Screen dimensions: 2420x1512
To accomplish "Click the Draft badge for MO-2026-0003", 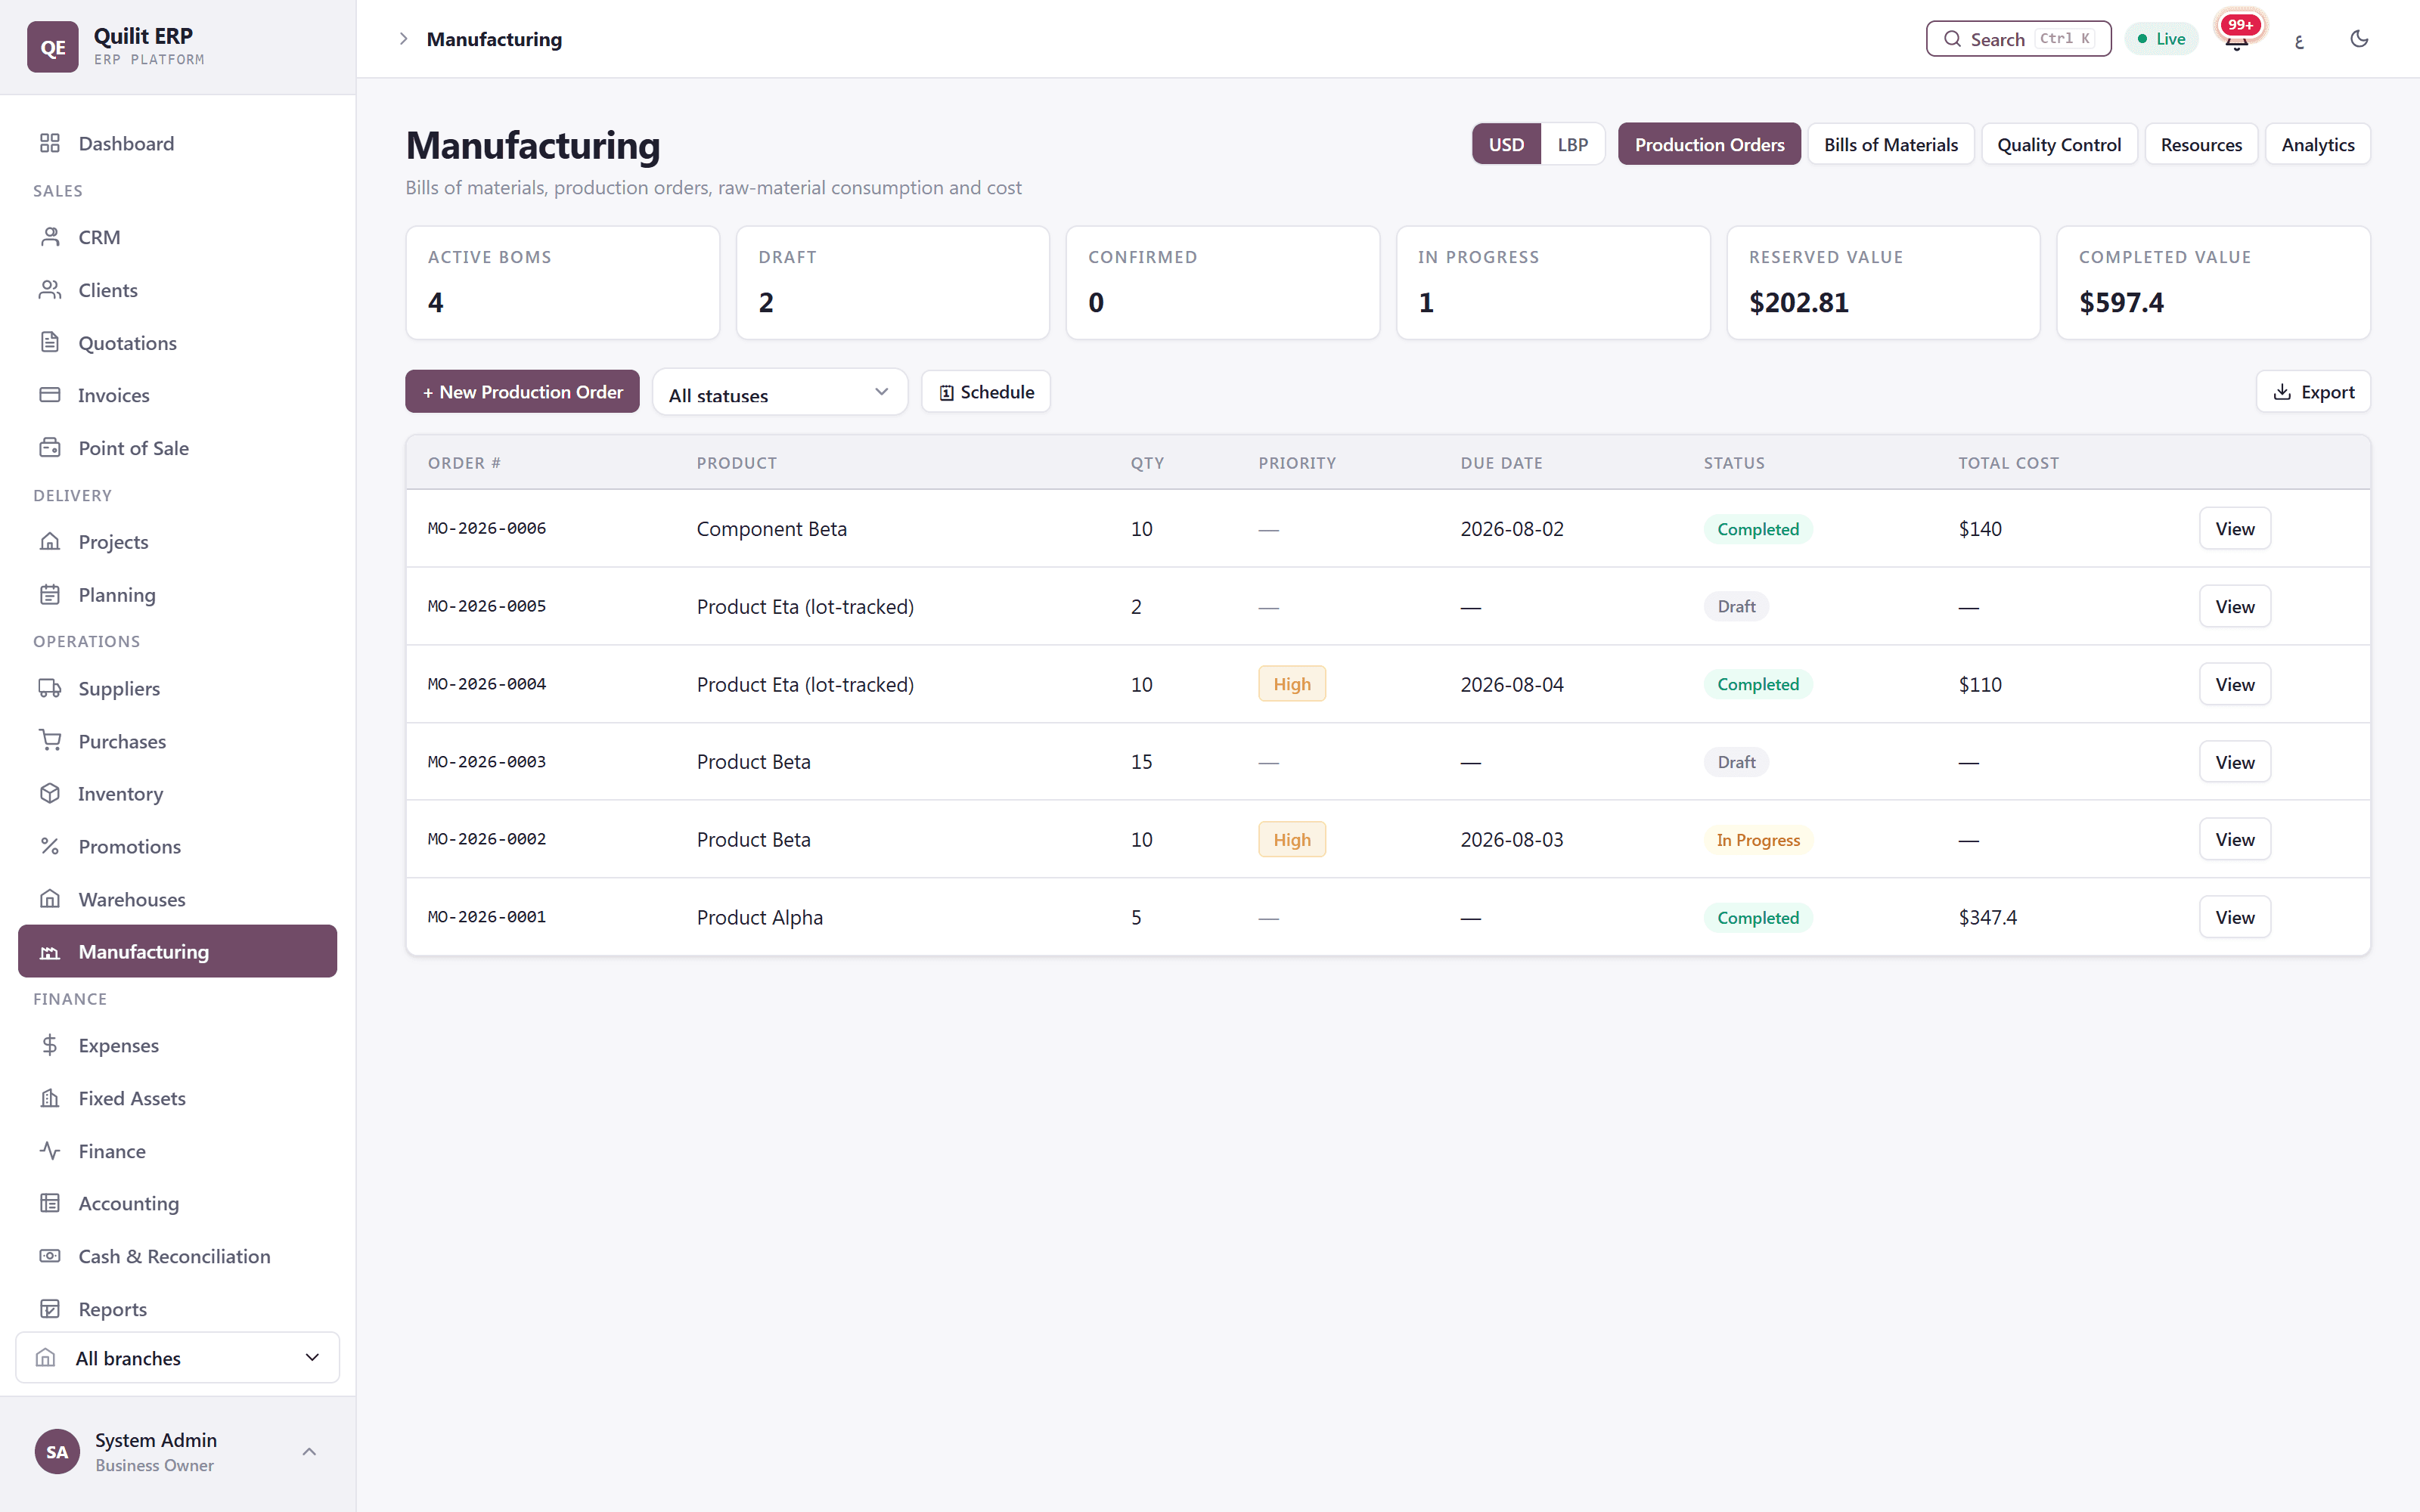I will [1736, 762].
